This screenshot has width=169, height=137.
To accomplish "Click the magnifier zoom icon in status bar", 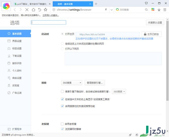I will [x=163, y=135].
